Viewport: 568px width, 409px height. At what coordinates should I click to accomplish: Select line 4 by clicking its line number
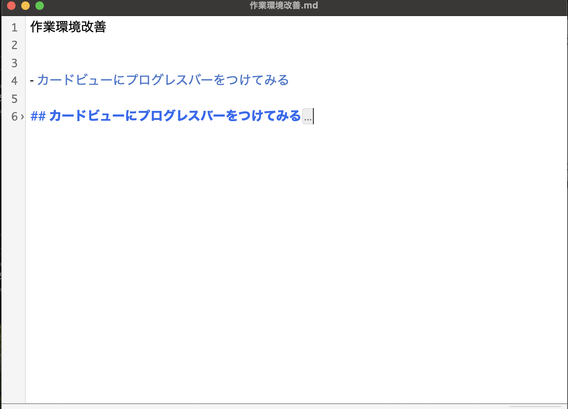[x=14, y=81]
